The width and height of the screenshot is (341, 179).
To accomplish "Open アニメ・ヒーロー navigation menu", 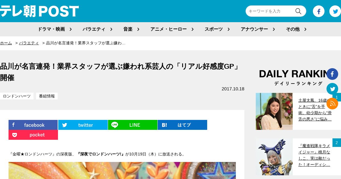I will coord(169,29).
